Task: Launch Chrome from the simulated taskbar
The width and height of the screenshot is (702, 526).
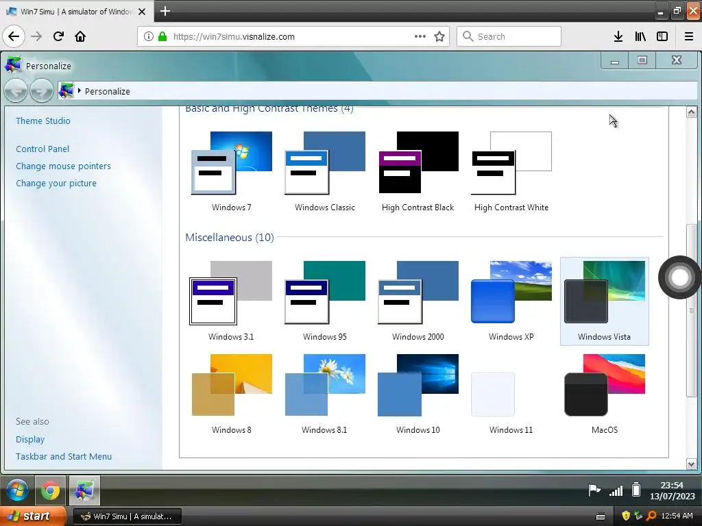Action: click(51, 490)
